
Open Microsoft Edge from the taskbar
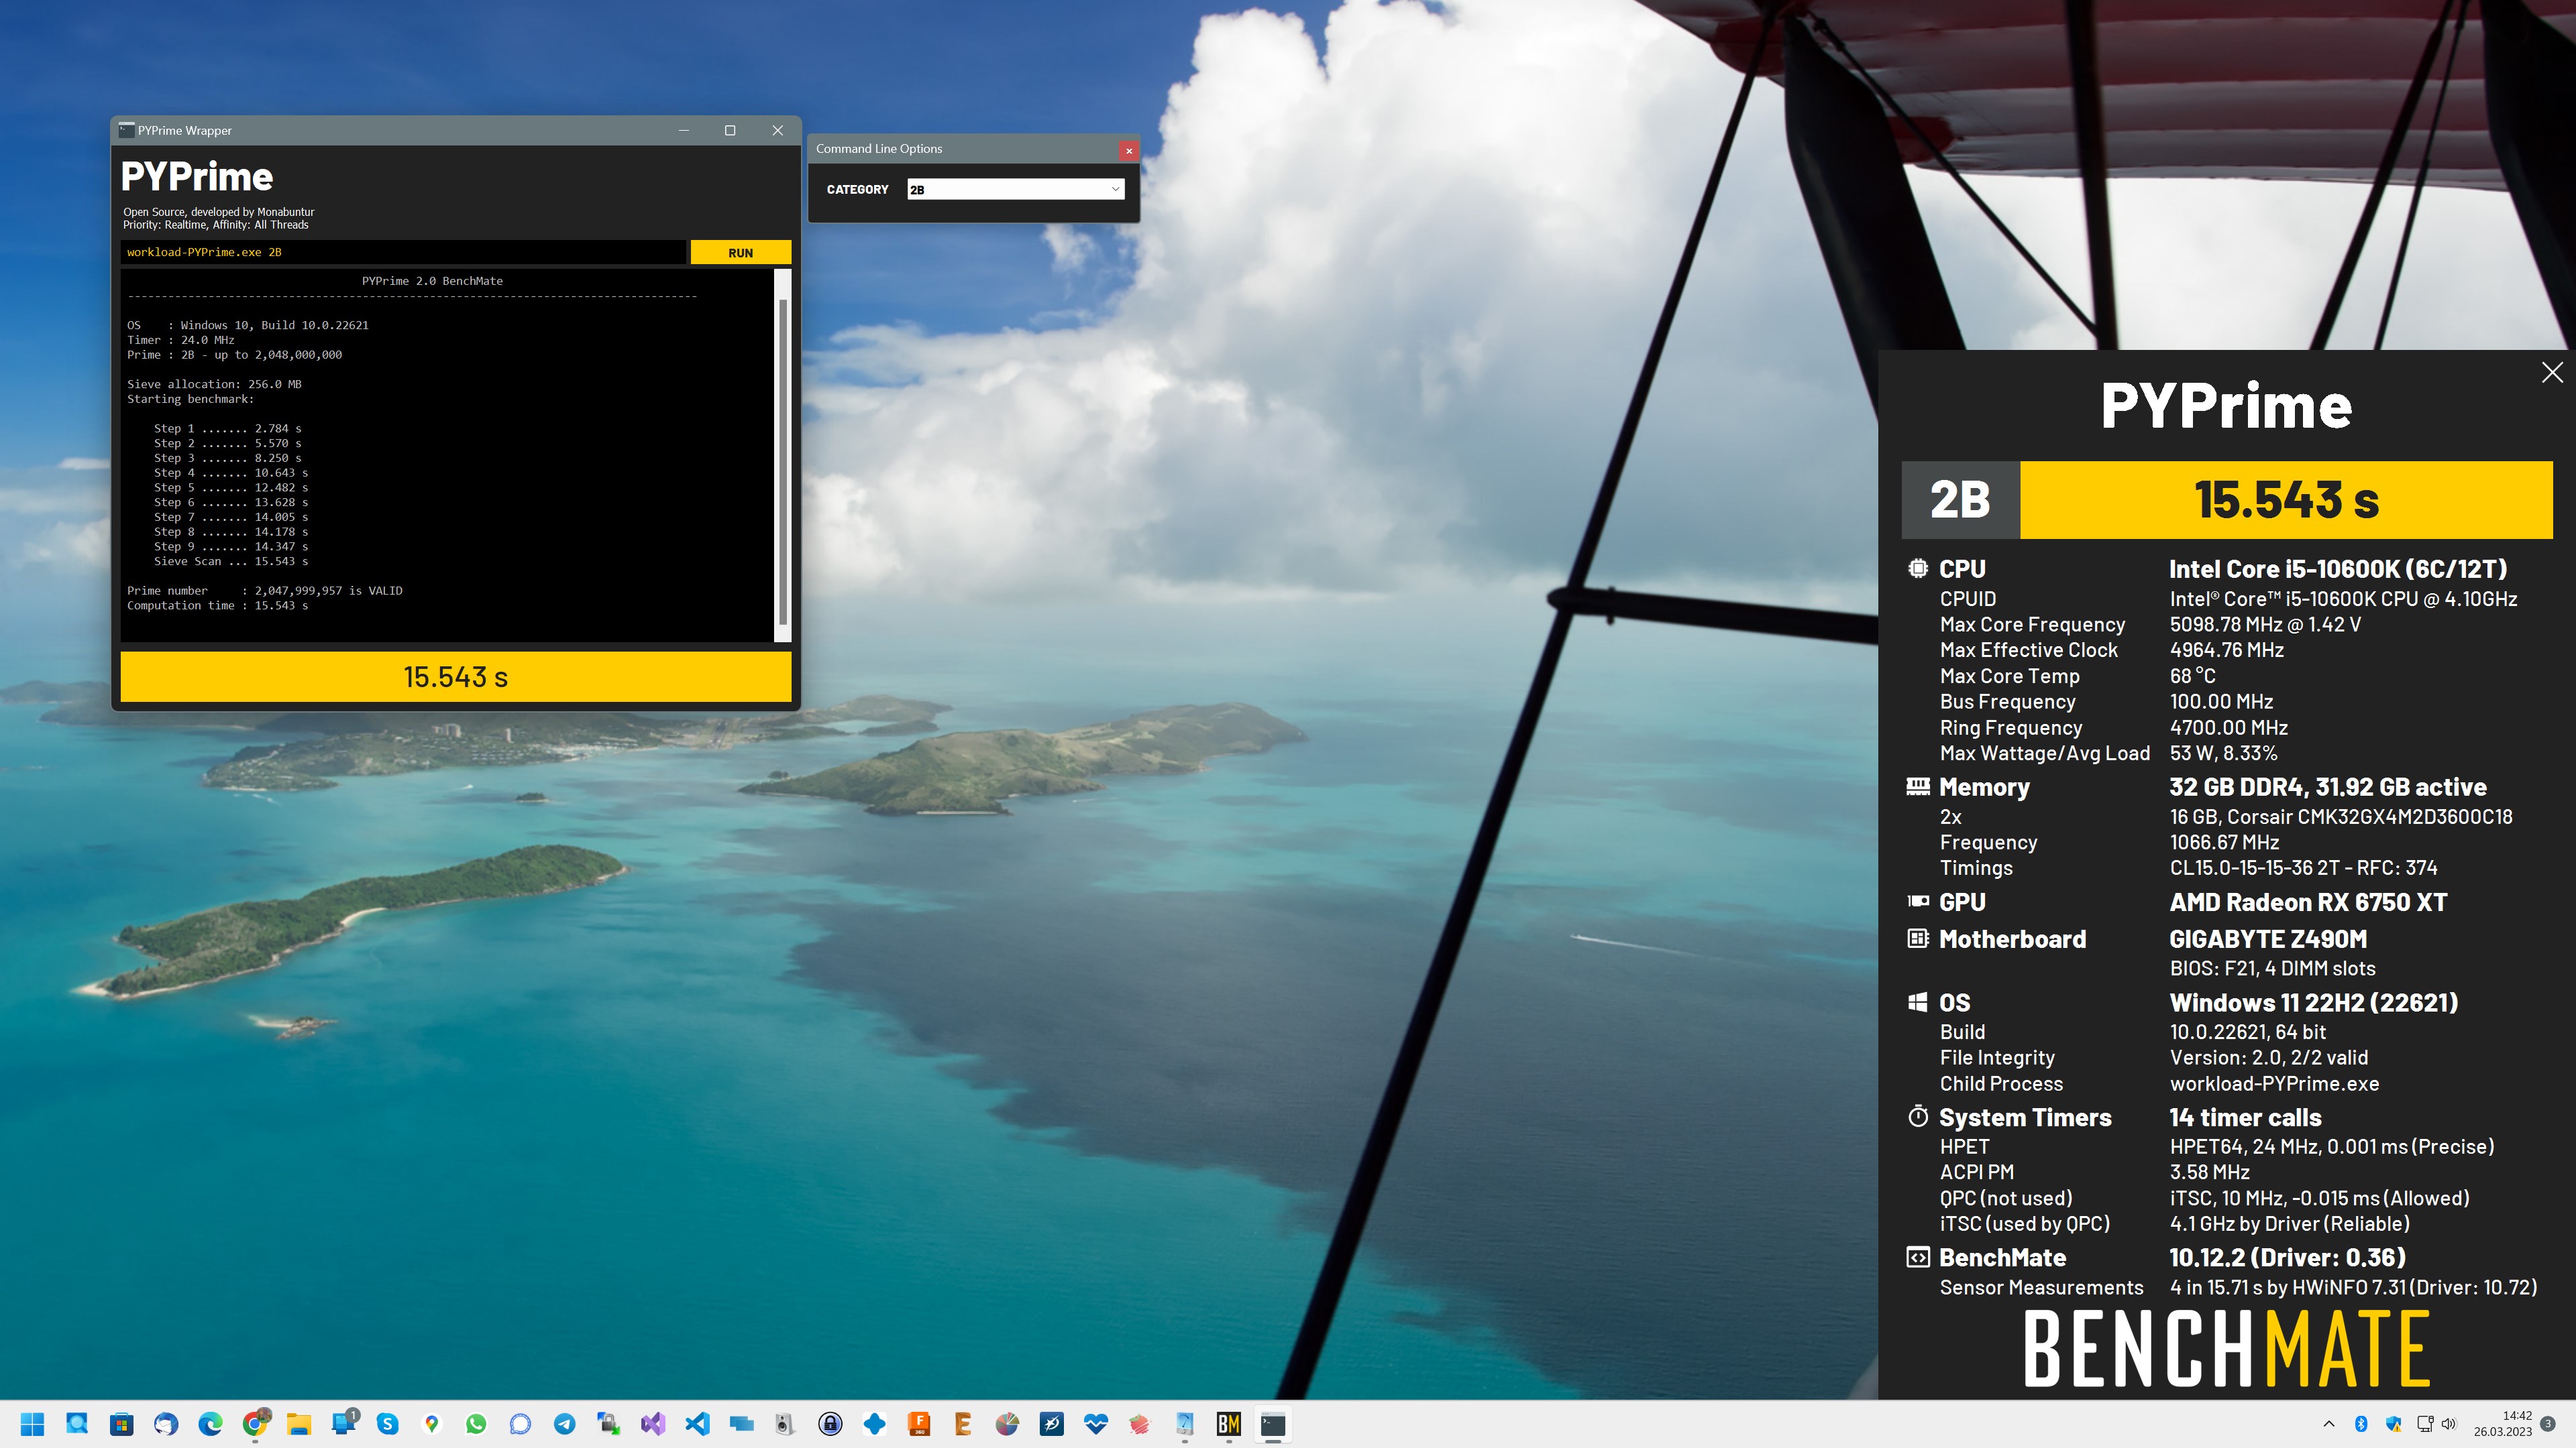click(210, 1424)
